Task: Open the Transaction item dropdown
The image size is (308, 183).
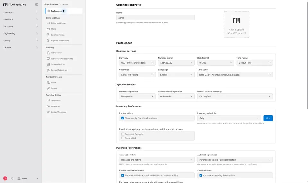Action: [x=157, y=160]
